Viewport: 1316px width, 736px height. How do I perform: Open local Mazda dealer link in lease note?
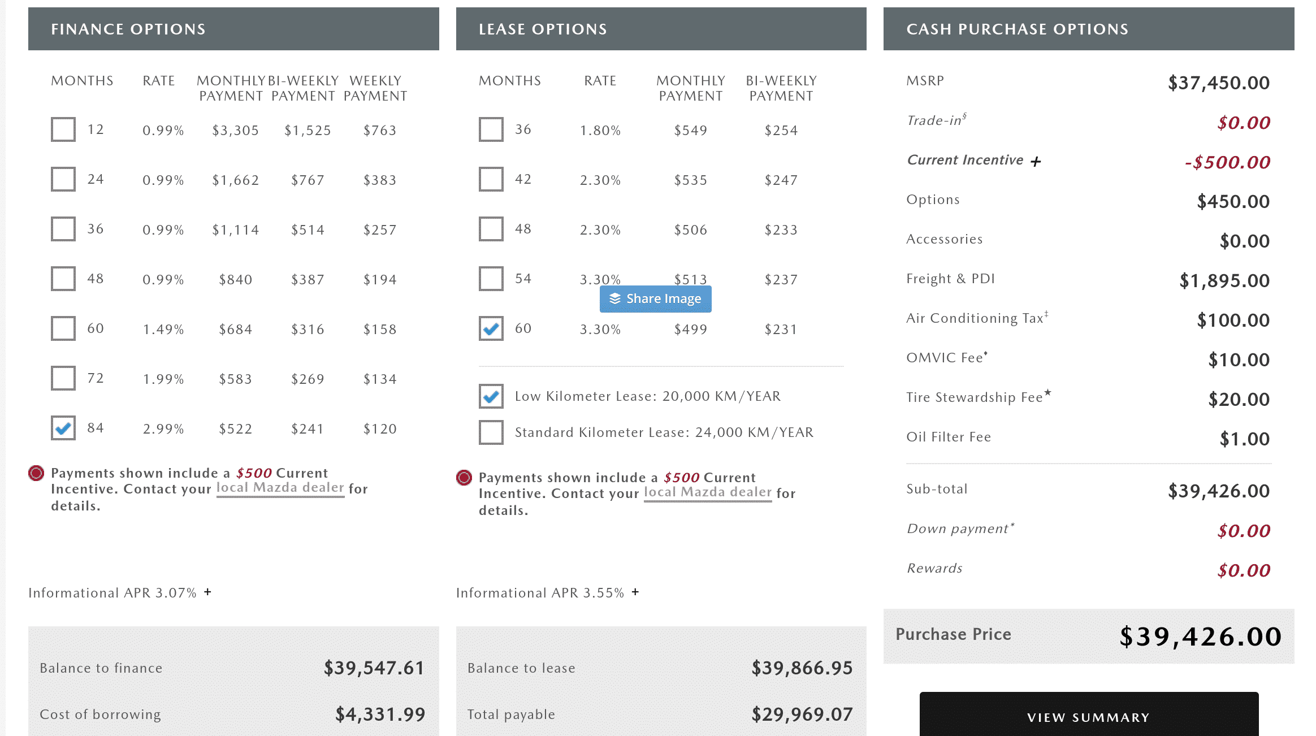pyautogui.click(x=708, y=492)
